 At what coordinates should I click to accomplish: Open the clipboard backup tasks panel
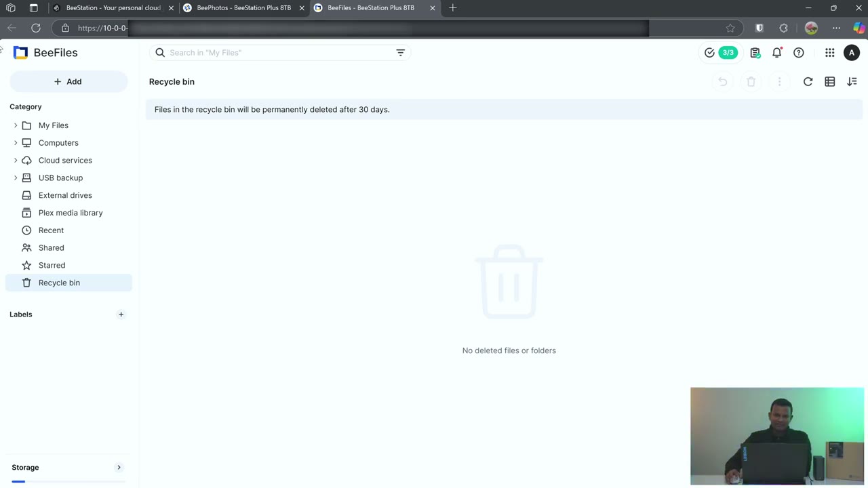pyautogui.click(x=755, y=52)
